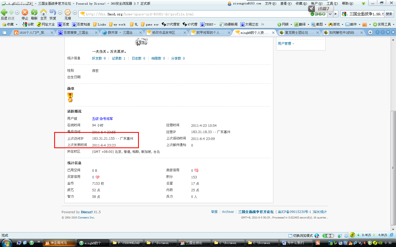The width and height of the screenshot is (396, 247).
Task: Toggle the sidebar panel button left of tabs
Action: 4,33
